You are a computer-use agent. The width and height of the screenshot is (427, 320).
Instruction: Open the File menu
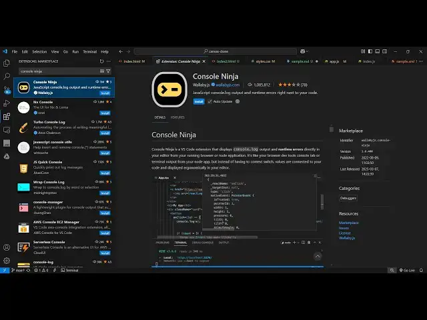tap(15, 51)
